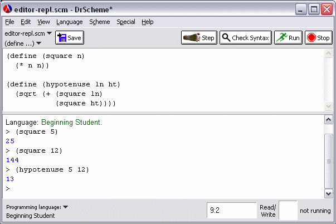The image size is (336, 224).
Task: Click the Save button with disk icon
Action: 70,38
